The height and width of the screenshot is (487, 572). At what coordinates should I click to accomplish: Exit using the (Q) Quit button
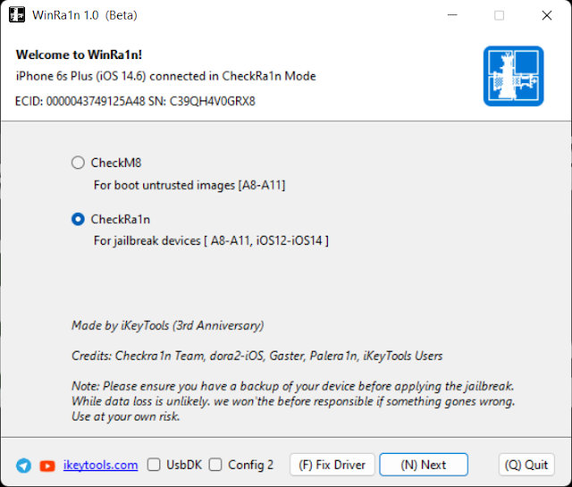[x=526, y=465]
